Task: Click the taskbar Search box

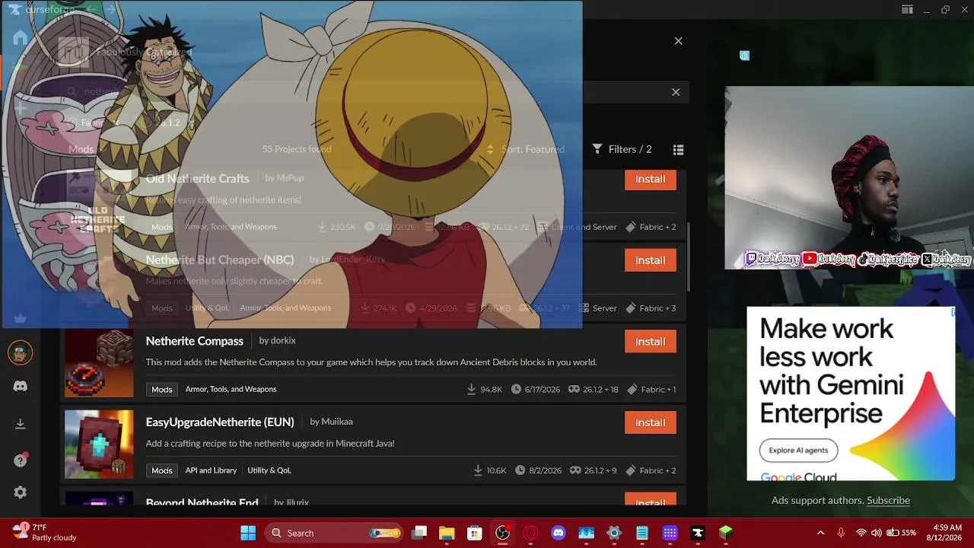Action: pyautogui.click(x=335, y=533)
